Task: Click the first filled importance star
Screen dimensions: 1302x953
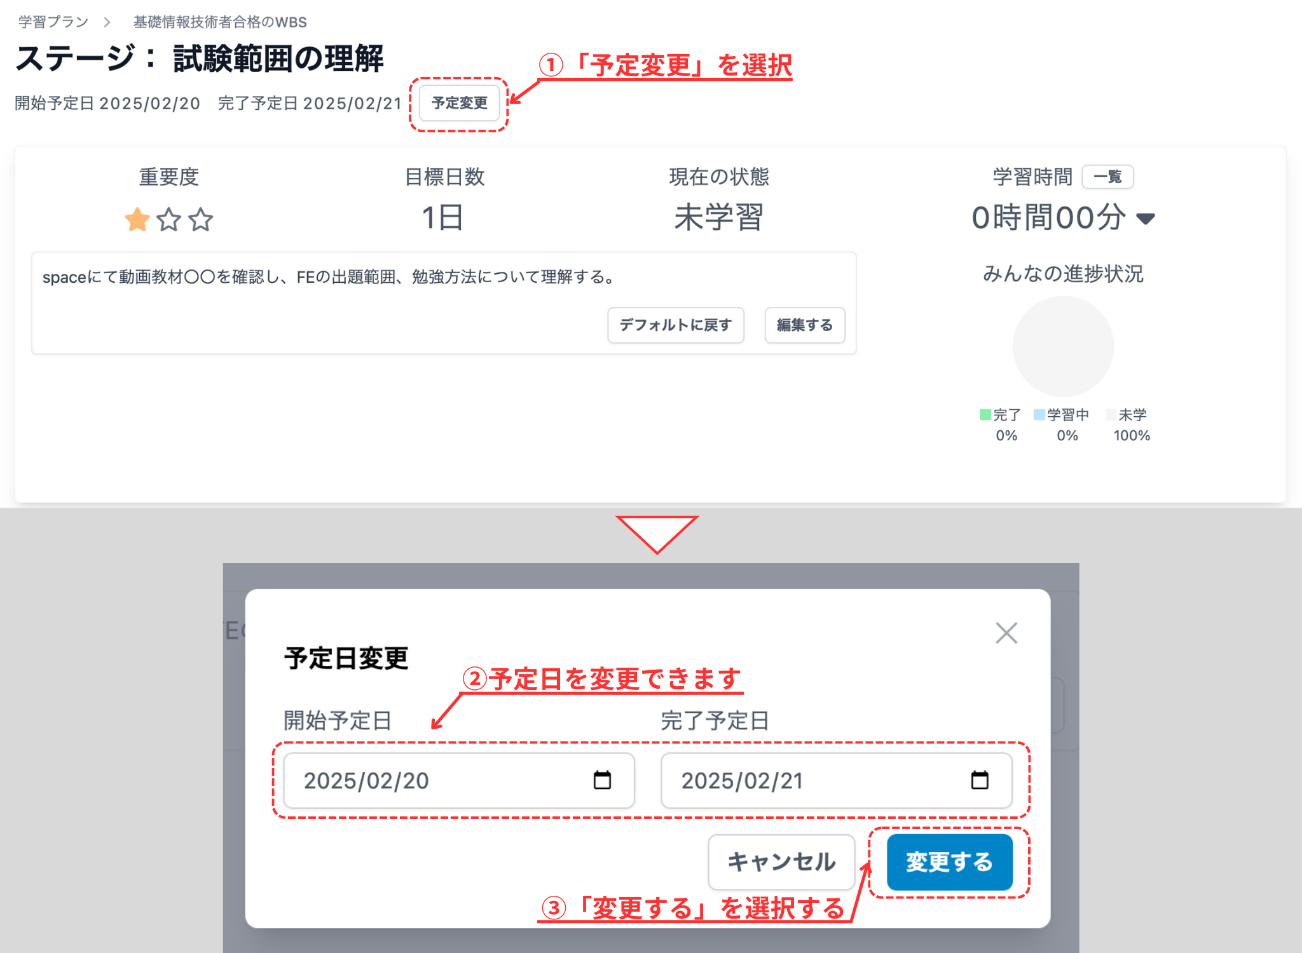Action: (x=136, y=220)
